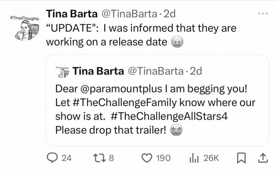
Task: Open the reply comment icon
Action: pos(52,158)
